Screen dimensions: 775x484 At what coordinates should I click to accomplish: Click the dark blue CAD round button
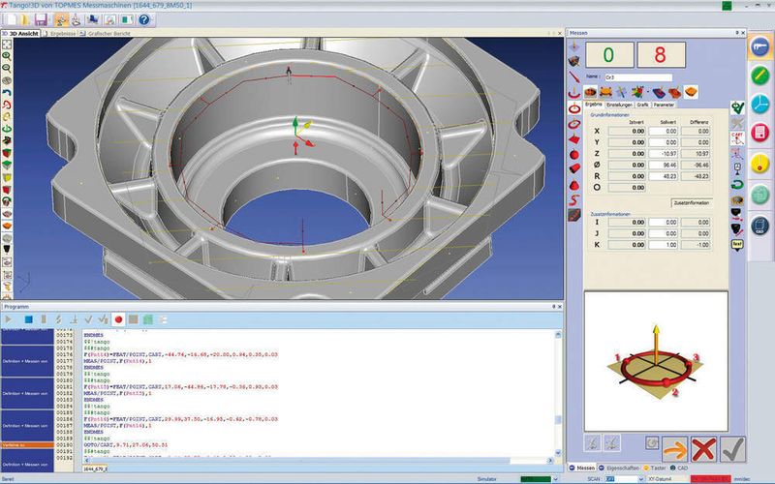pyautogui.click(x=759, y=226)
